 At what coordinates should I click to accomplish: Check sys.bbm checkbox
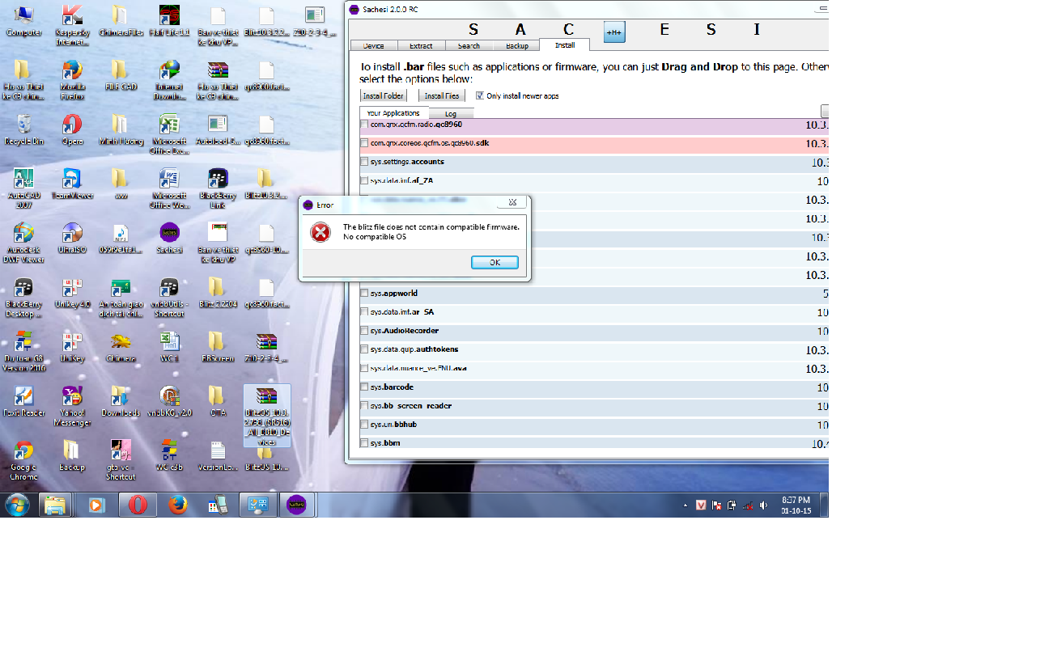click(364, 443)
